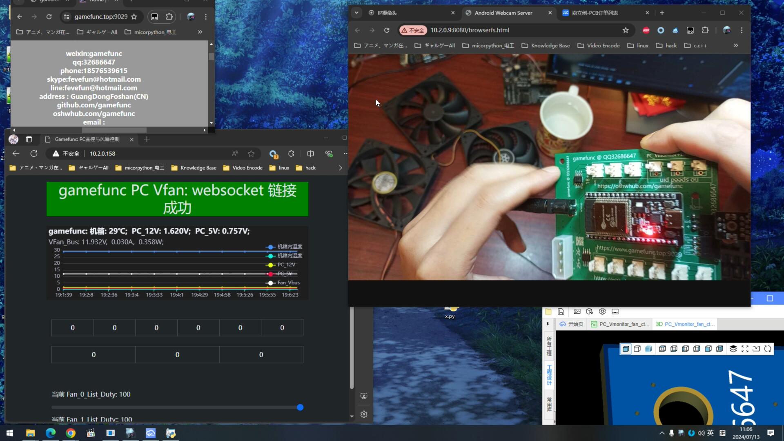Image resolution: width=784 pixels, height=441 pixels.
Task: Expand hidden bookmarks chevron in webcam Chrome window
Action: [x=736, y=45]
